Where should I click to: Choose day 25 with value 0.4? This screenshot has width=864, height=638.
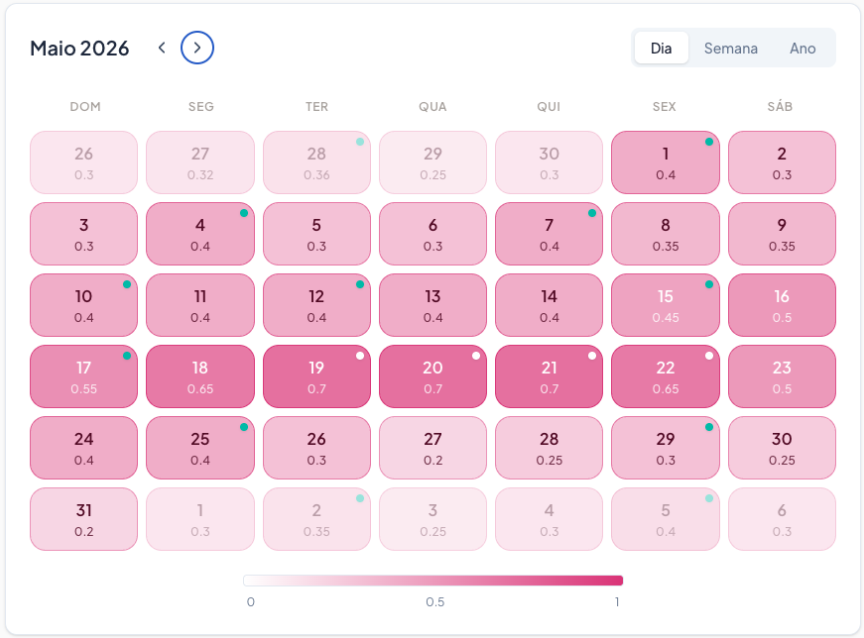click(x=200, y=448)
